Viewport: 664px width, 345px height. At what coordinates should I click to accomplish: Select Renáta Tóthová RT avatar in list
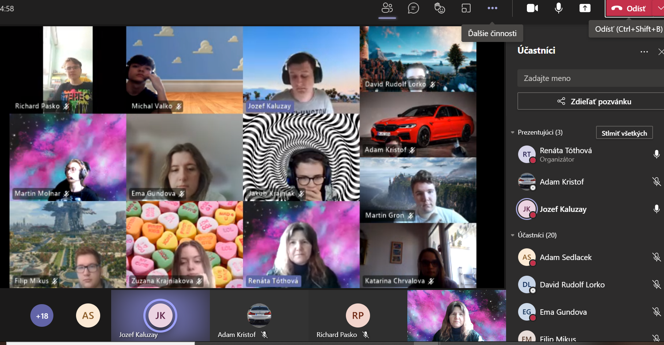pyautogui.click(x=527, y=154)
